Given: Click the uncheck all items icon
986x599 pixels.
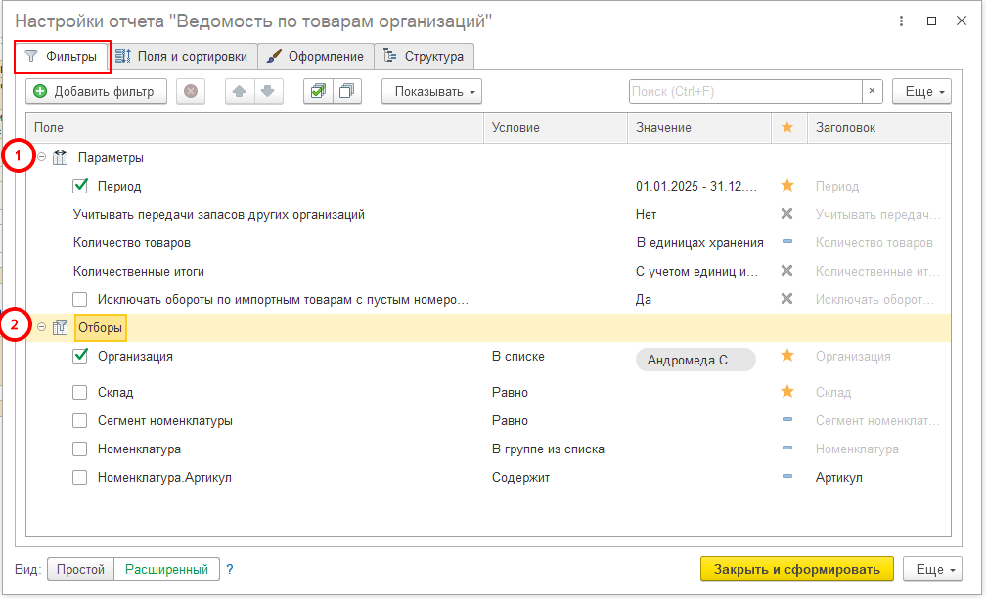Looking at the screenshot, I should pyautogui.click(x=346, y=92).
